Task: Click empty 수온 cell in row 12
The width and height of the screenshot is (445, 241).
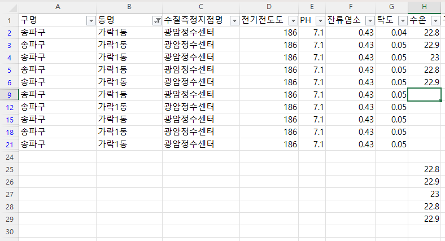Action: tap(424, 107)
